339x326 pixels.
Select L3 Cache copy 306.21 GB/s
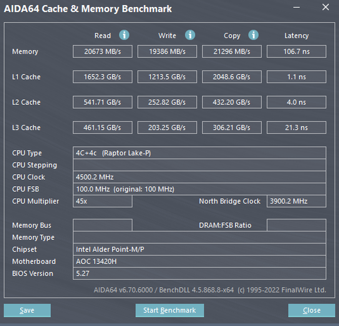point(232,128)
